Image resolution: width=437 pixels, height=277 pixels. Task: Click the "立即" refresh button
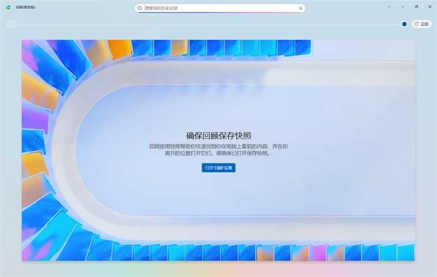pos(421,24)
